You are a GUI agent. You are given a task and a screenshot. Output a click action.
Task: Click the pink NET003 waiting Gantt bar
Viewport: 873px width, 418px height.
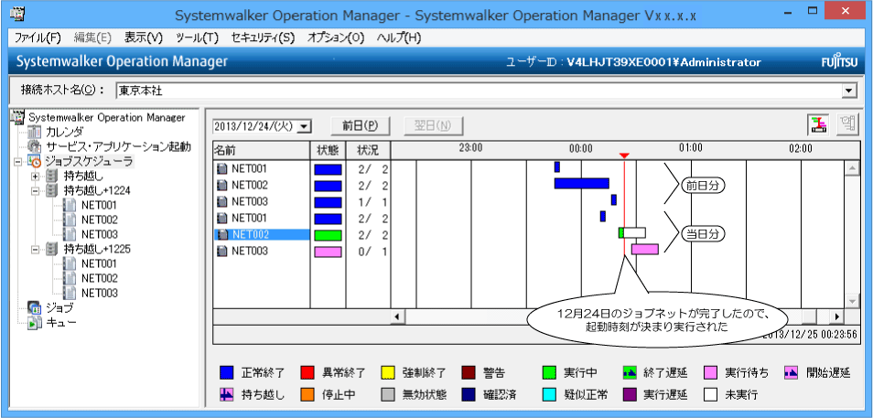[x=645, y=249]
